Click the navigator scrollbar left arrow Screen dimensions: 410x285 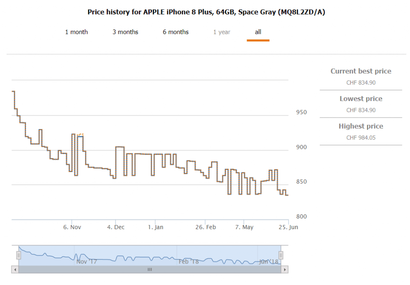coord(15,269)
